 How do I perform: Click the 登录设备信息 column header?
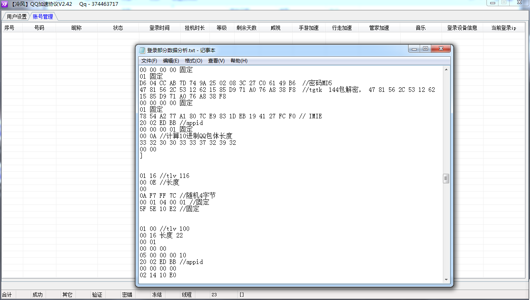[x=463, y=28]
